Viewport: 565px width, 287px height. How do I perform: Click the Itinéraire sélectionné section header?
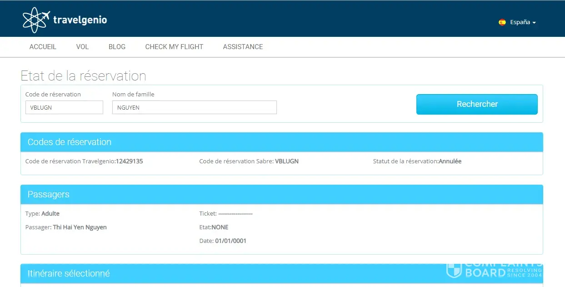[68, 273]
